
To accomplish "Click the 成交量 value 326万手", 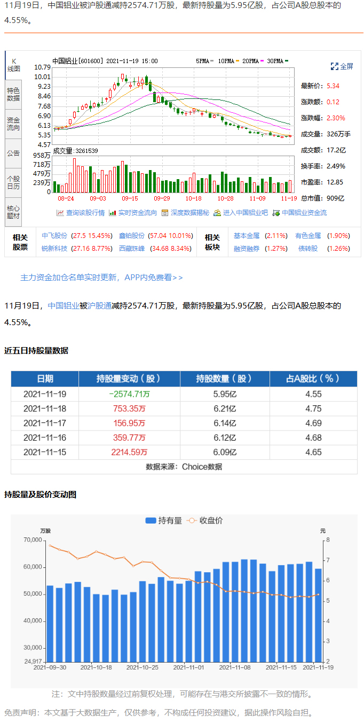I will [338, 134].
